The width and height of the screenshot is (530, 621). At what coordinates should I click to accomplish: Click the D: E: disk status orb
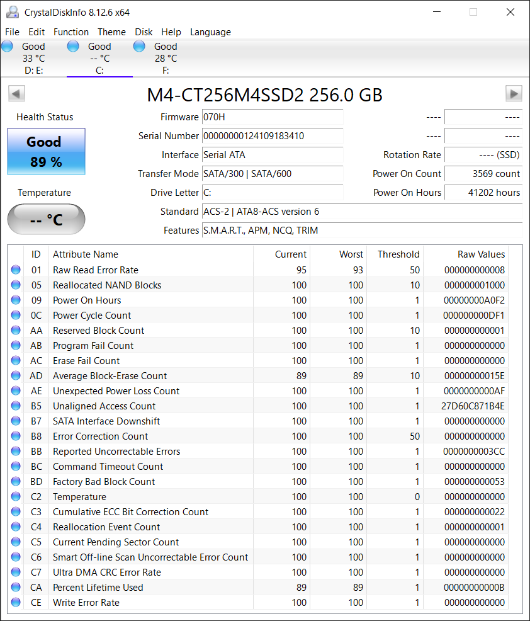[x=8, y=46]
